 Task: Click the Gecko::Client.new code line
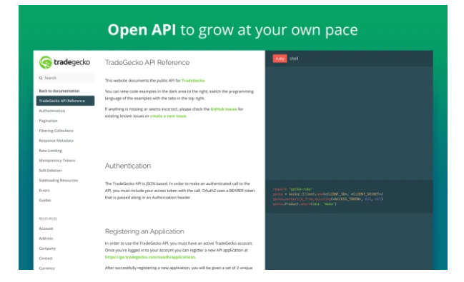328,194
